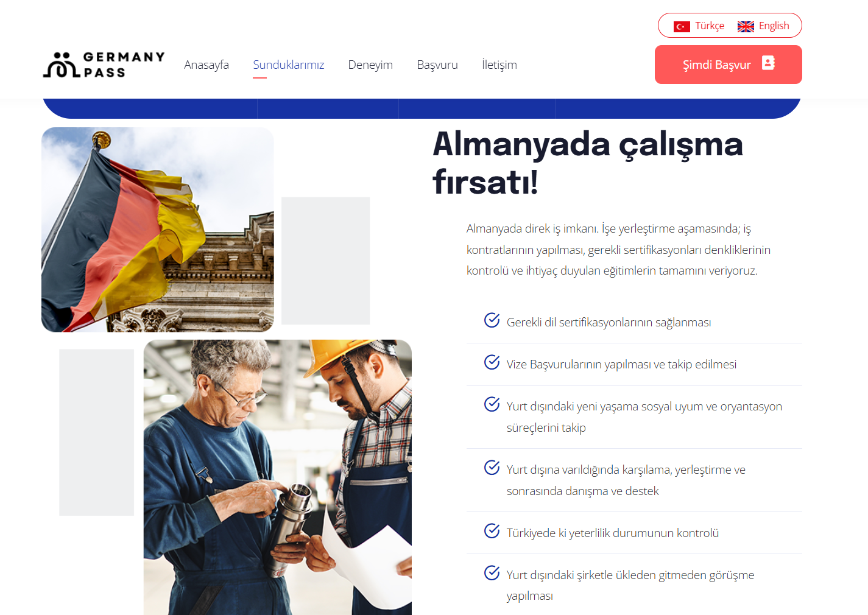The width and height of the screenshot is (868, 615).
Task: Select the Sunduklarımız navigation item
Action: 289,65
